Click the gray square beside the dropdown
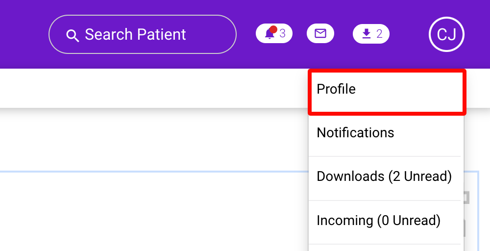 [466, 198]
